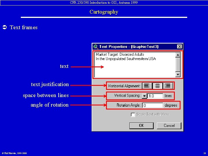This screenshot has height=156, width=208.
Task: Click the text box vertical scrollbar track
Action: point(178,65)
